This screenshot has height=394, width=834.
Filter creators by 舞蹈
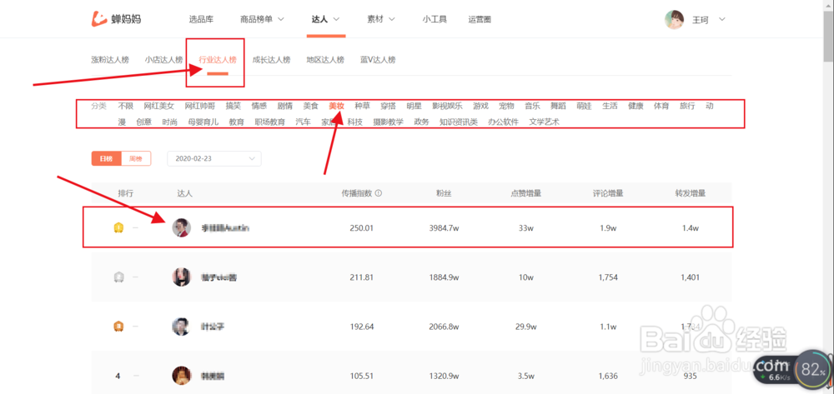coord(559,106)
